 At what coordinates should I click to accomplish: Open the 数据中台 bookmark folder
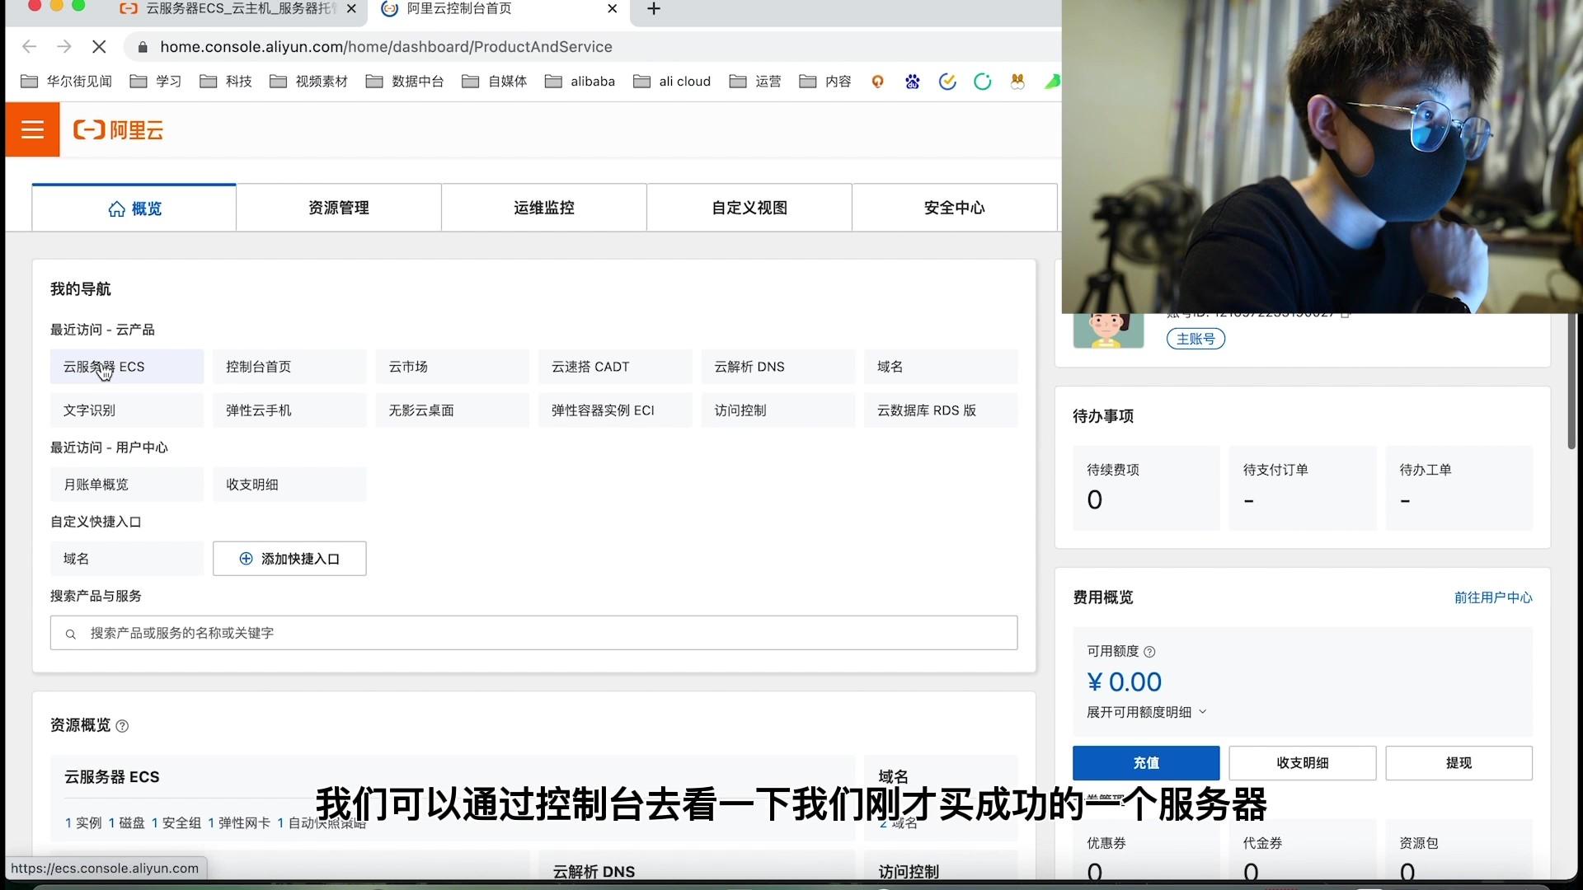[406, 82]
